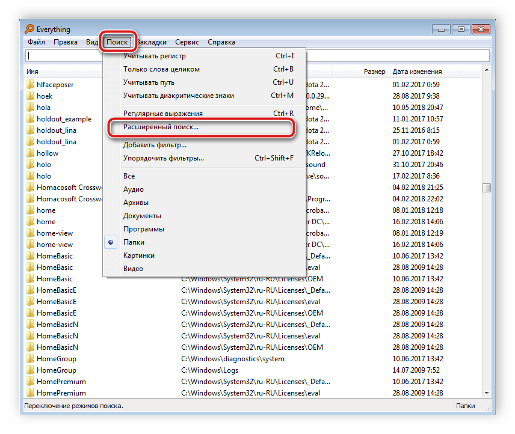Screen dimensions: 515x434
Task: Sort by Размер column header
Action: pos(374,72)
